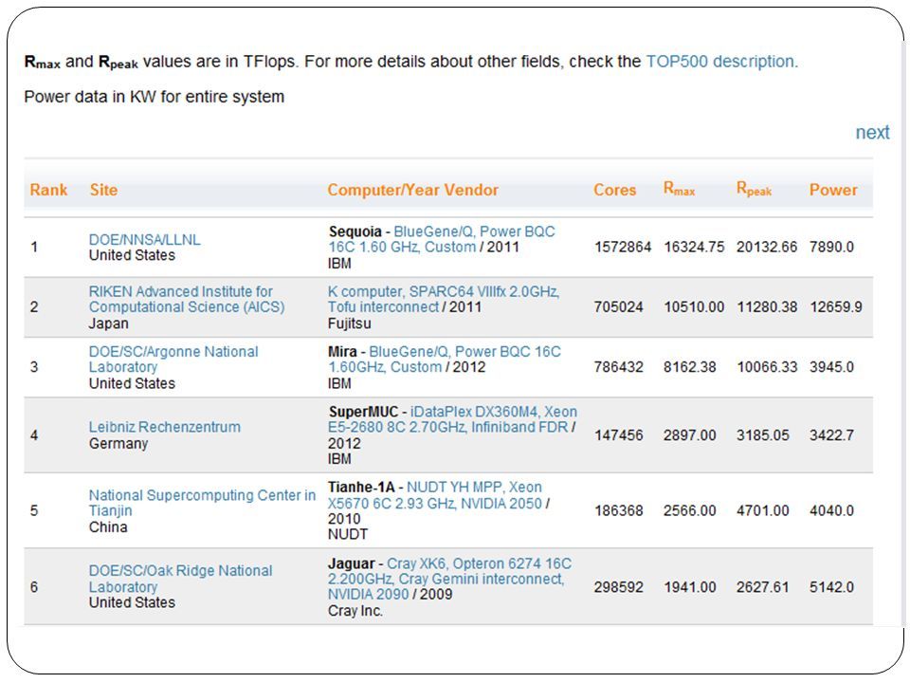The height and width of the screenshot is (683, 910).
Task: Open DOE/SC/Argonne National Laboratory site link
Action: click(x=173, y=359)
